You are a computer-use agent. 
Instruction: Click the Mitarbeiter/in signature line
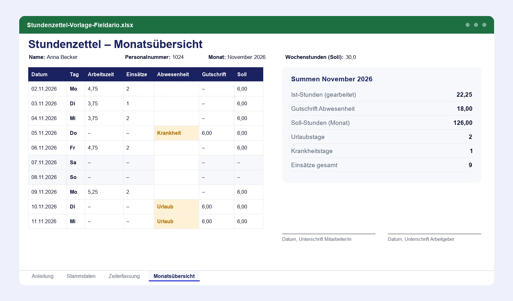pyautogui.click(x=329, y=234)
